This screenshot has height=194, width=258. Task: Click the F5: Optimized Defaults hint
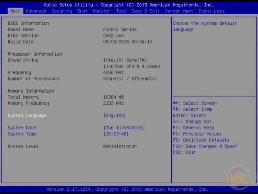click(x=201, y=140)
